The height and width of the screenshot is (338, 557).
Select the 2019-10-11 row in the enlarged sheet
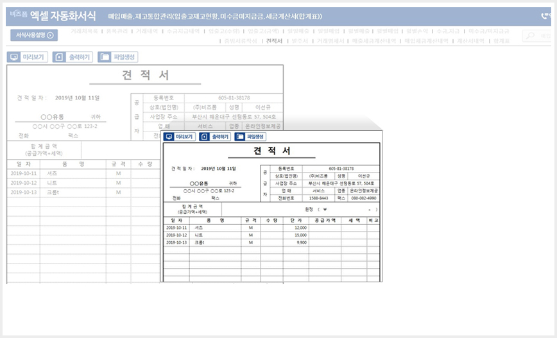pyautogui.click(x=271, y=228)
